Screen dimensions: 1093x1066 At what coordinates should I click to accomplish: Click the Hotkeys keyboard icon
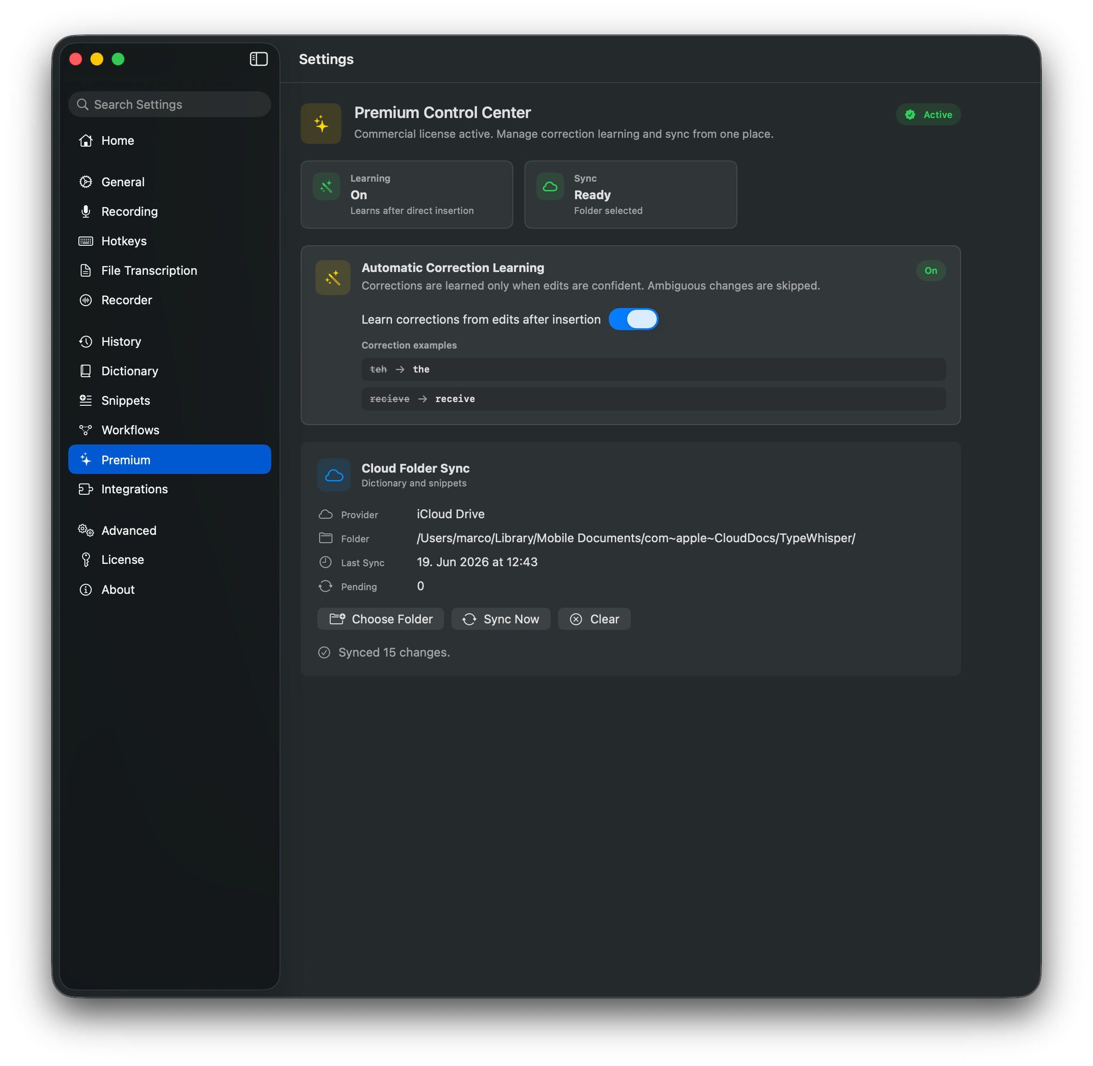click(86, 241)
